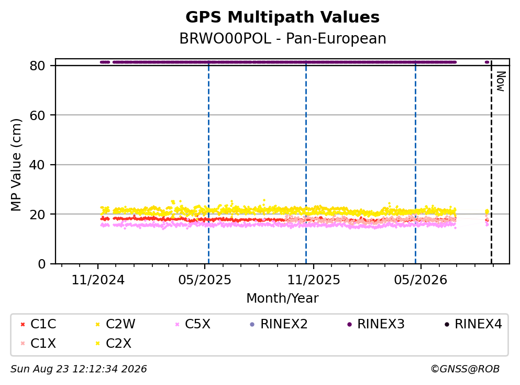
Task: Click the C2X yellow legend marker
Action: 97,343
